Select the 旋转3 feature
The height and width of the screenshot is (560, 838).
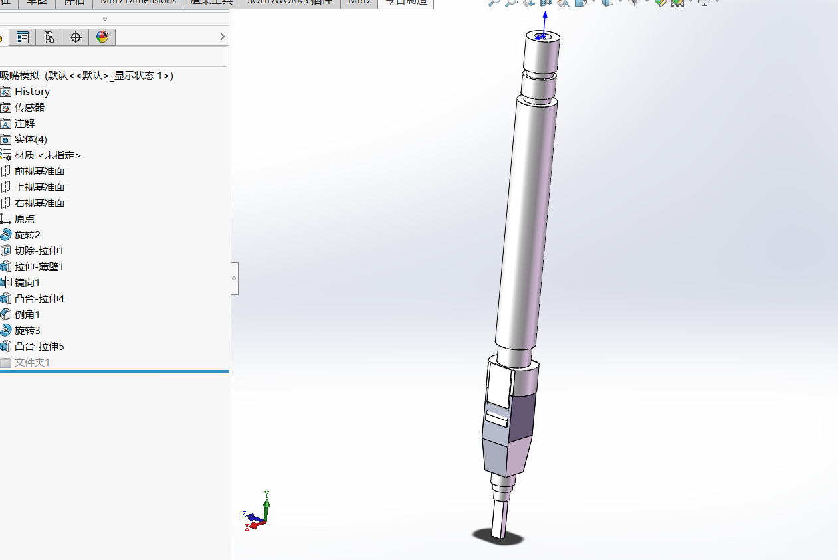[27, 331]
